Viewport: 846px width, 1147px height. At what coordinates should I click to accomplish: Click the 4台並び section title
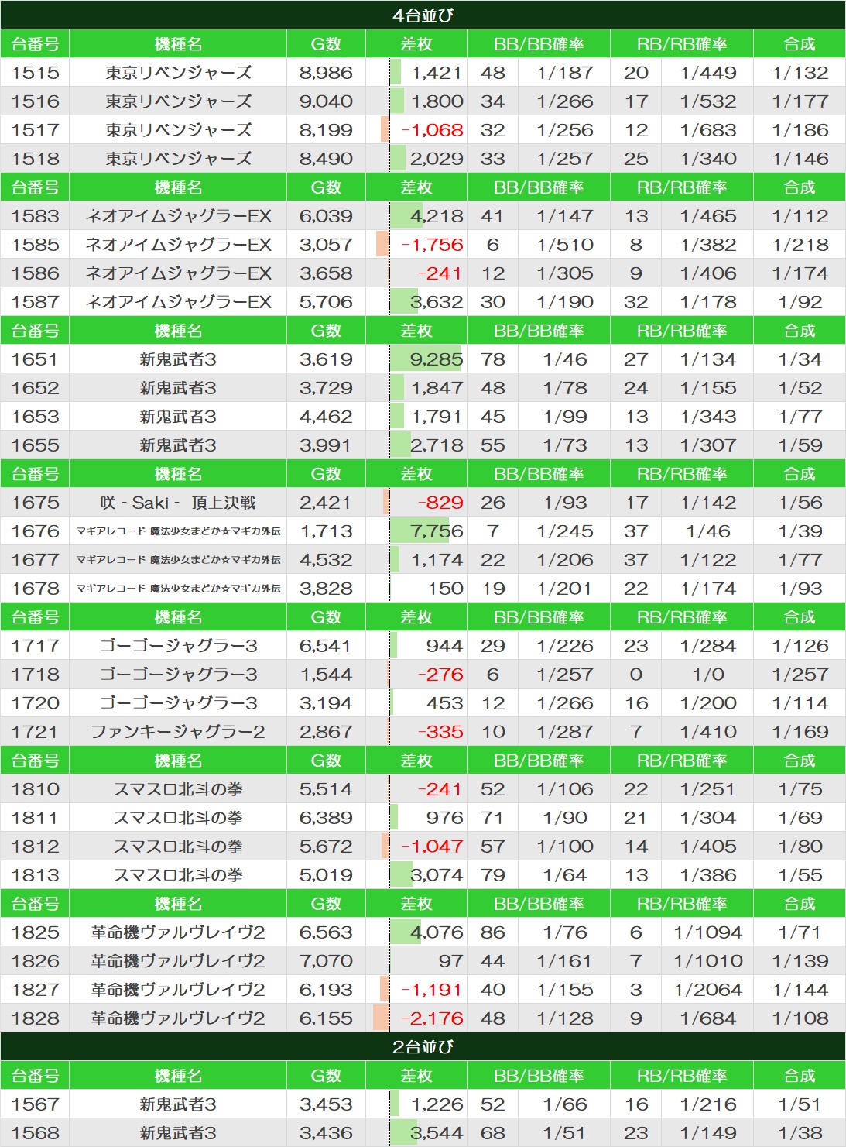[x=423, y=15]
